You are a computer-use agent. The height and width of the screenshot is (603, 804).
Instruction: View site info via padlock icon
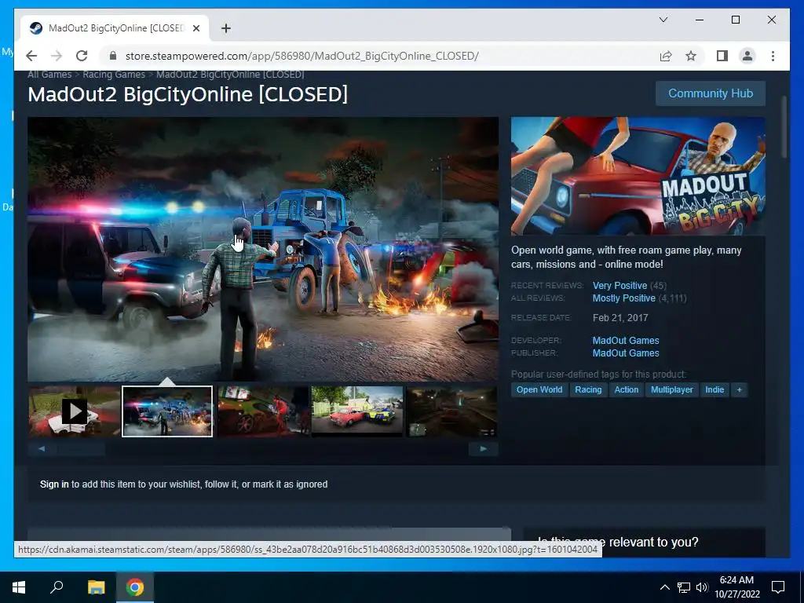point(113,56)
